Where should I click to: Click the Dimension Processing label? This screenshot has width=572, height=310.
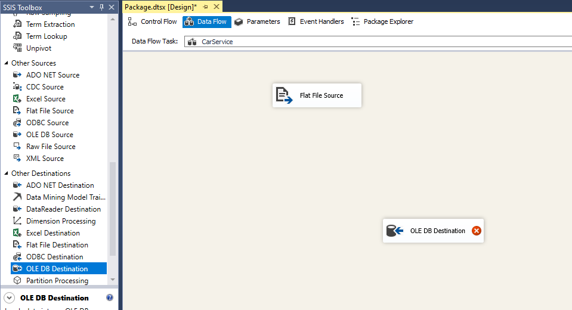click(61, 221)
